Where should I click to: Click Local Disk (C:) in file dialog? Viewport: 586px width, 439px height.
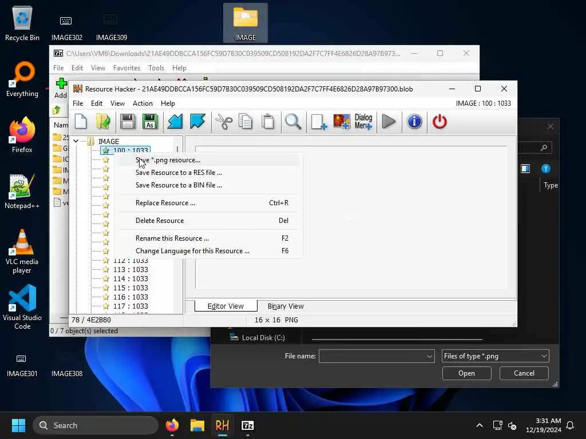click(x=257, y=337)
